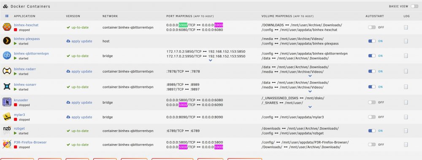This screenshot has width=422, height=160.
Task: Click the /mnt/user/appdata/mylar3 volume path
Action: coord(302,117)
